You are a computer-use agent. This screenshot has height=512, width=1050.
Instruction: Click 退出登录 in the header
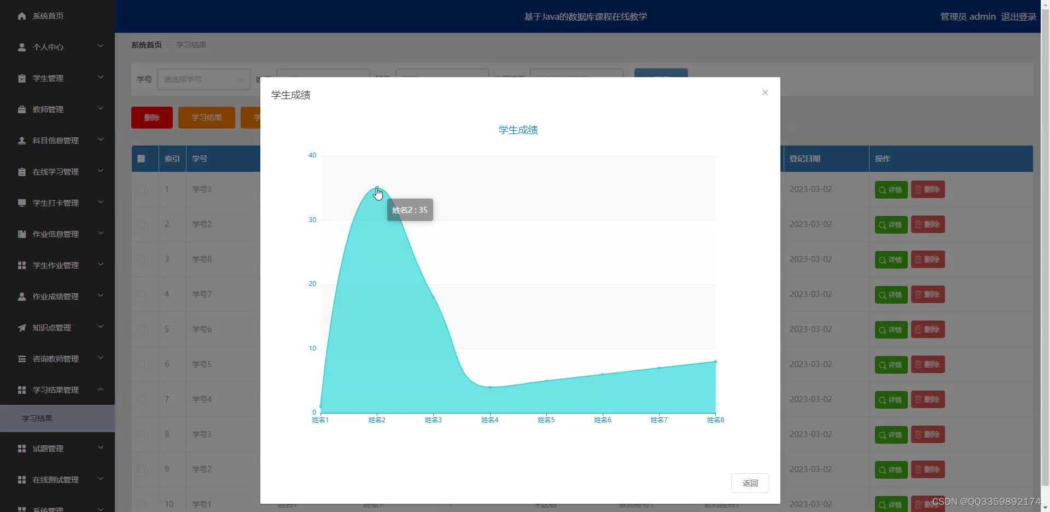1018,16
